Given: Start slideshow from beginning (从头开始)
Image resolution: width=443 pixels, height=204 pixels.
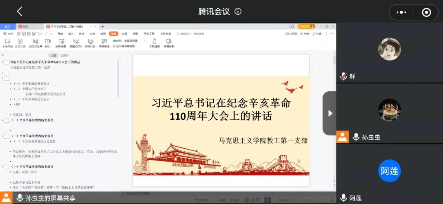Looking at the screenshot, I should 7,42.
